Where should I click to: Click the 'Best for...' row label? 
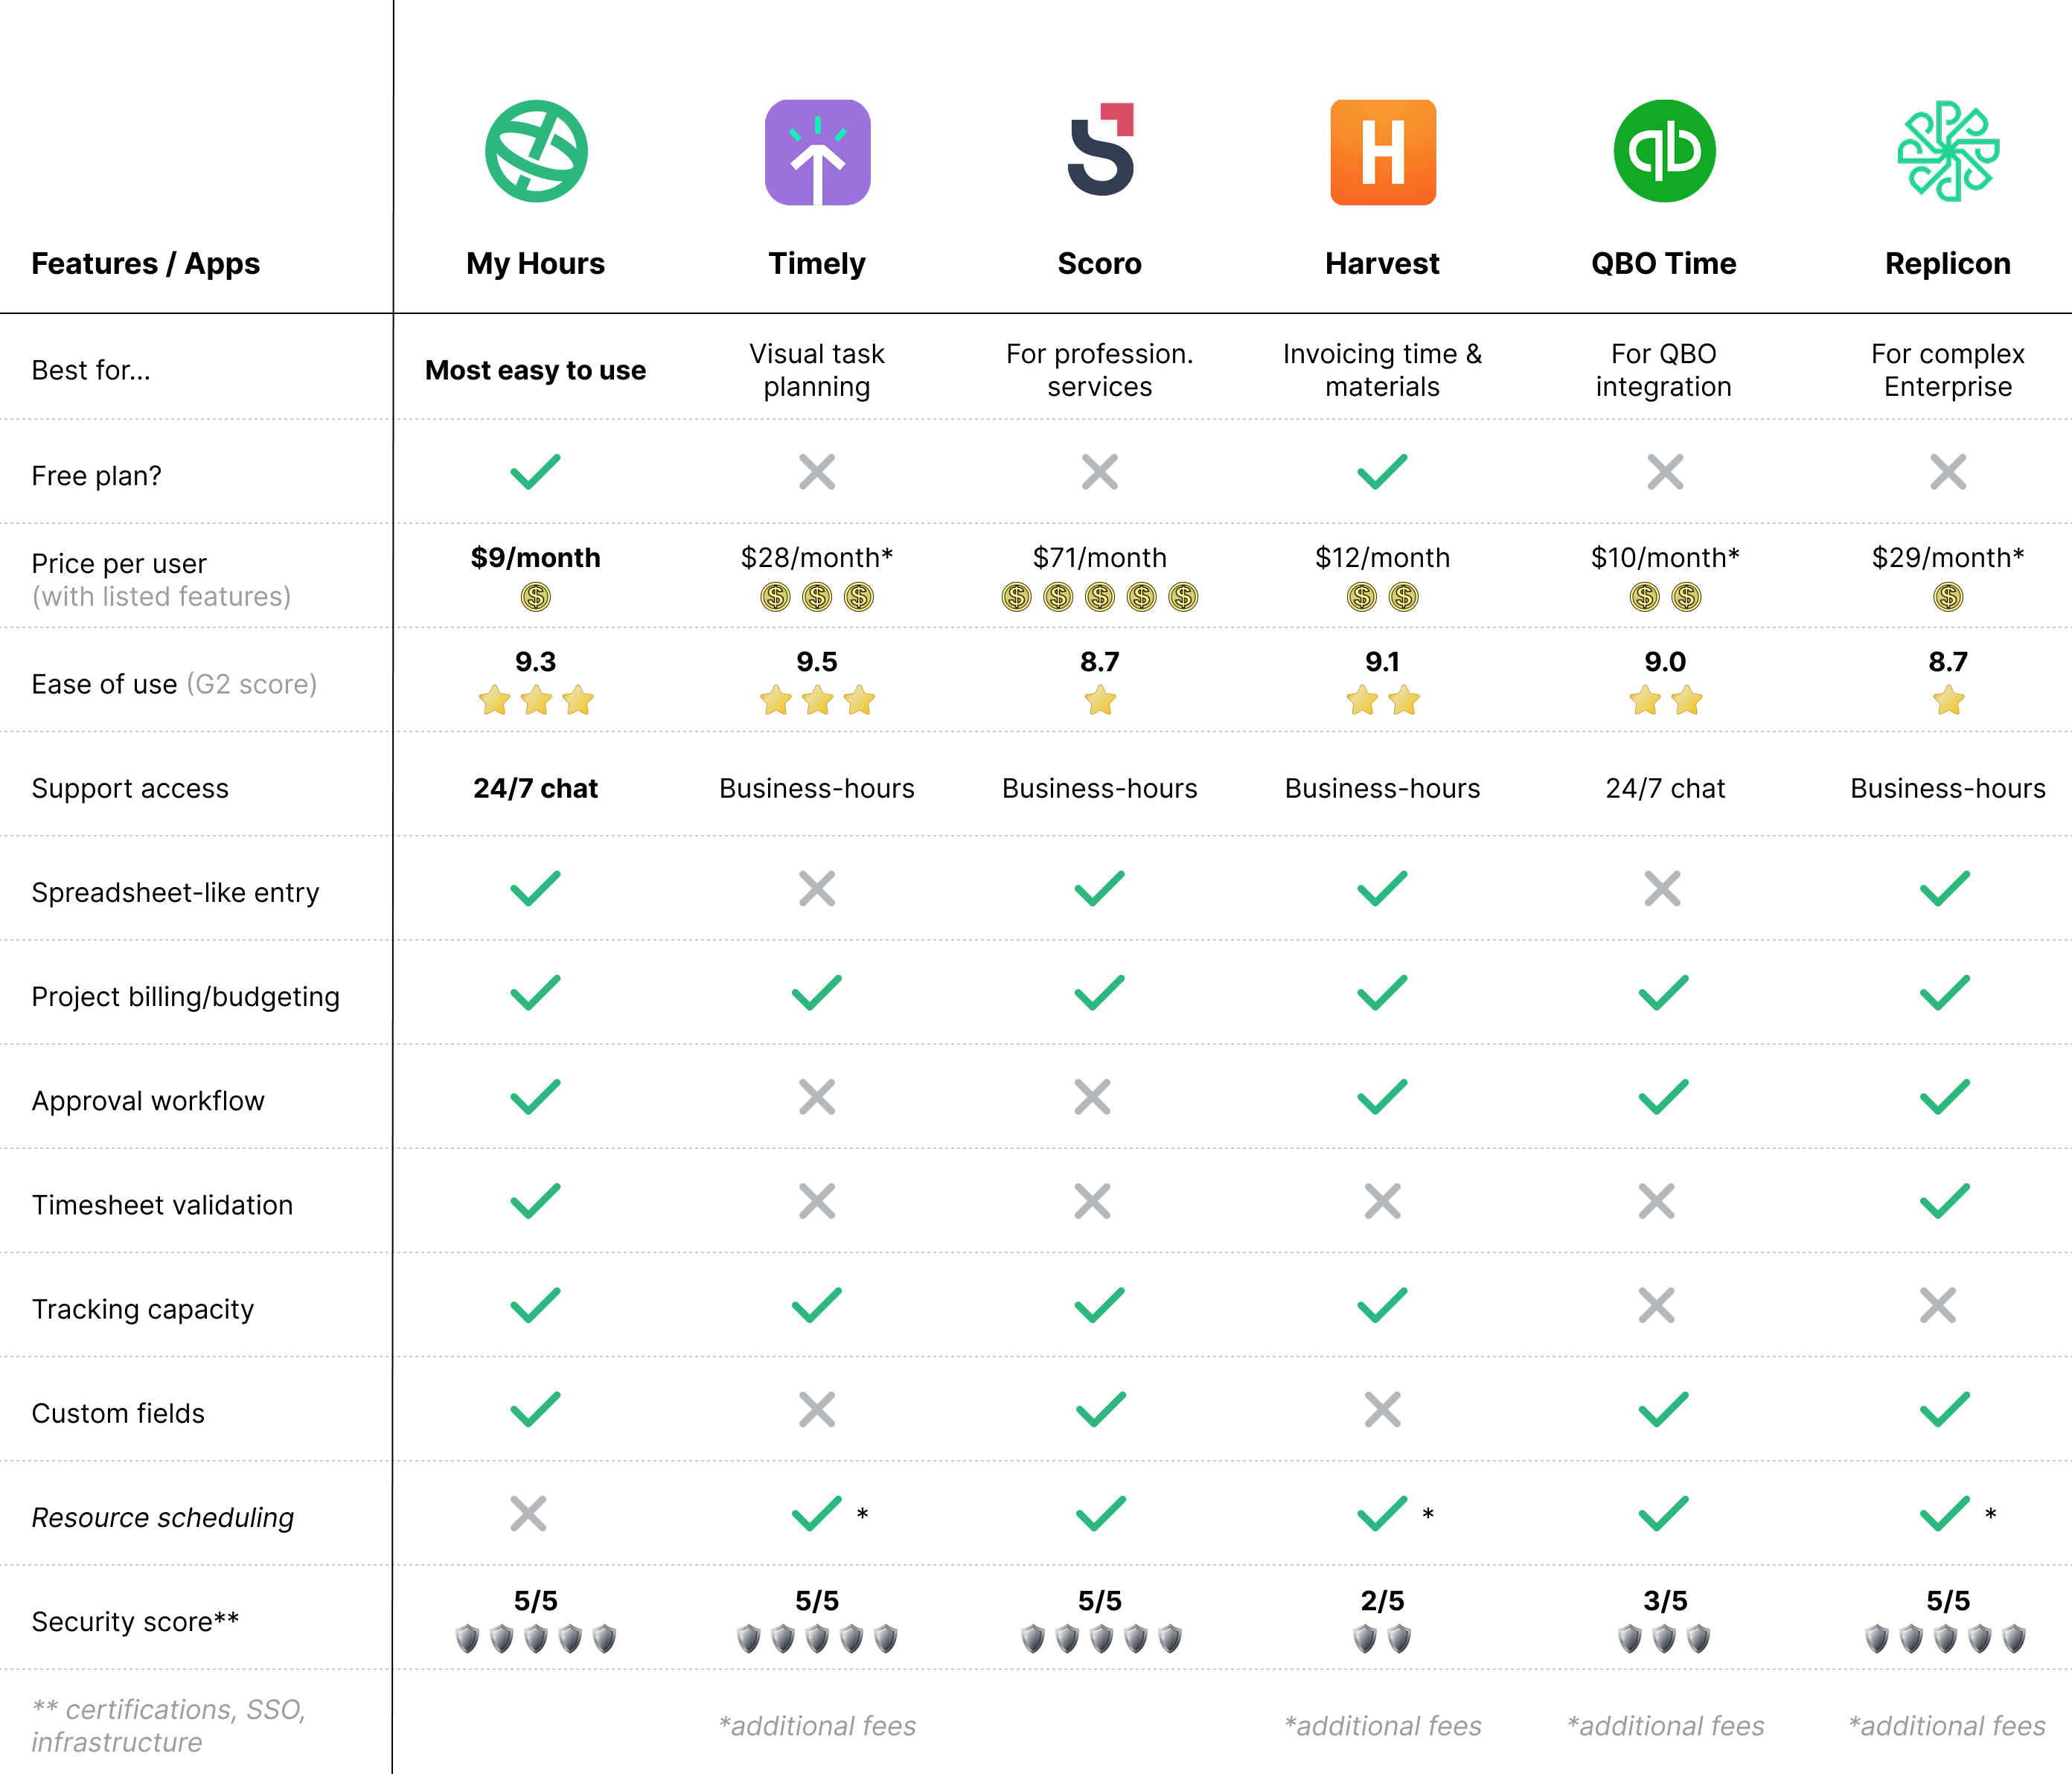point(91,370)
